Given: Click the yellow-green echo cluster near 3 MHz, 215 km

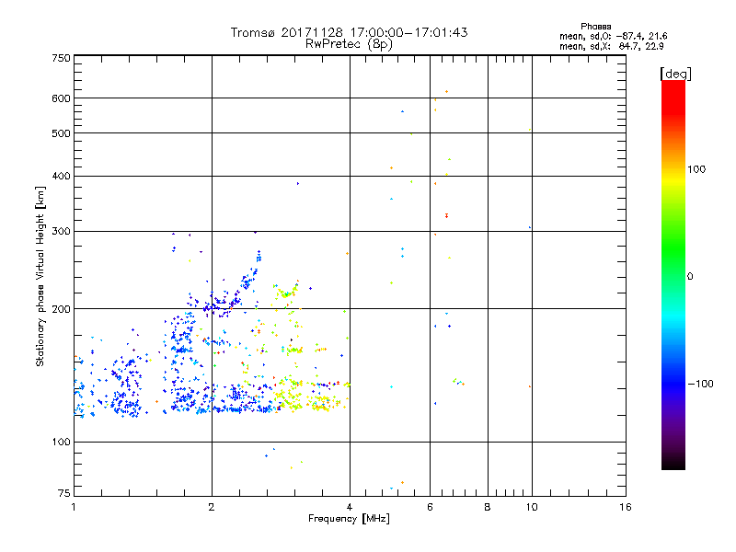Looking at the screenshot, I should click(x=286, y=292).
